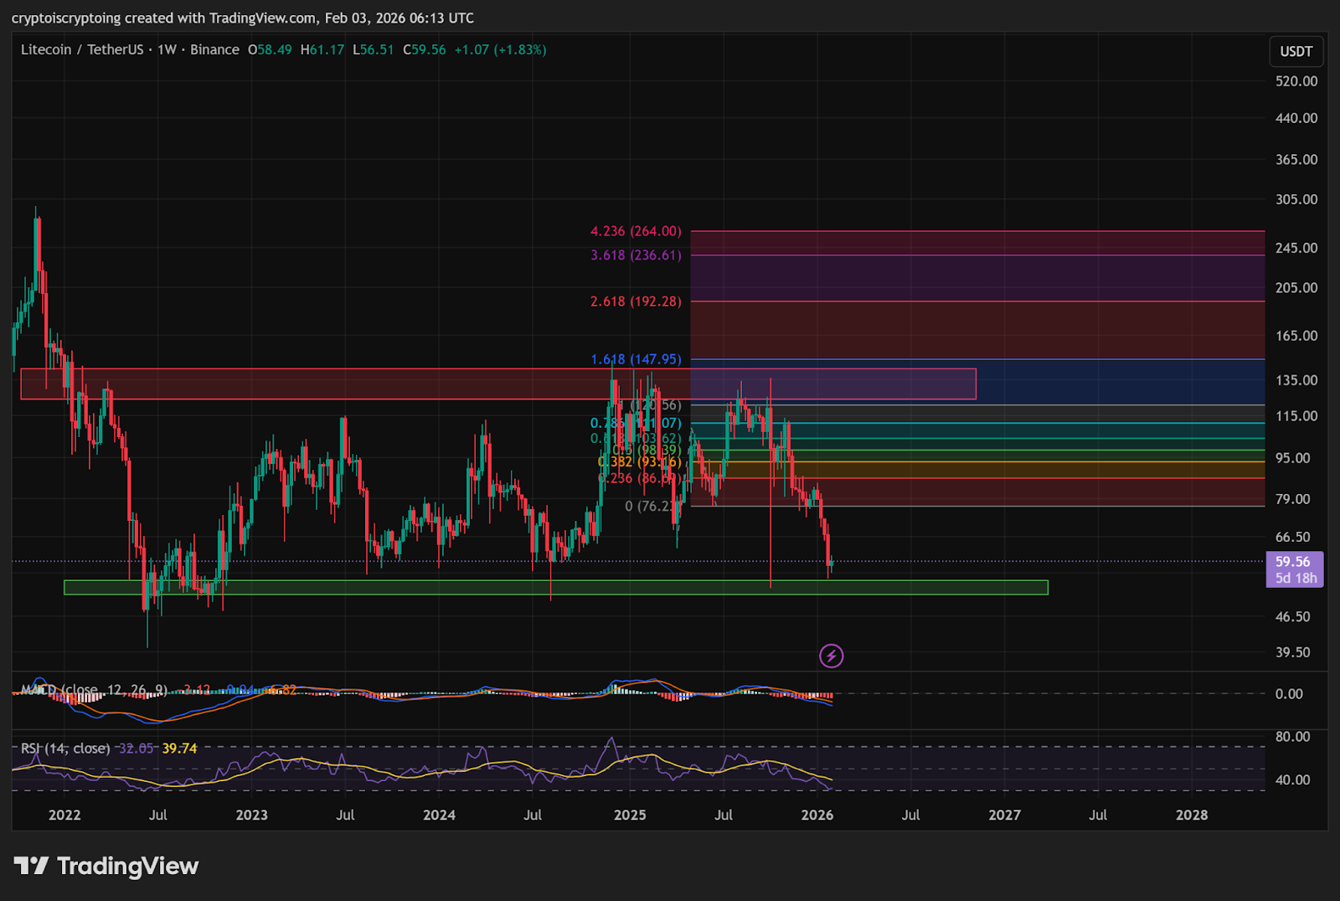1340x901 pixels.
Task: Select the red resistance zone rectangle
Action: tap(335, 384)
